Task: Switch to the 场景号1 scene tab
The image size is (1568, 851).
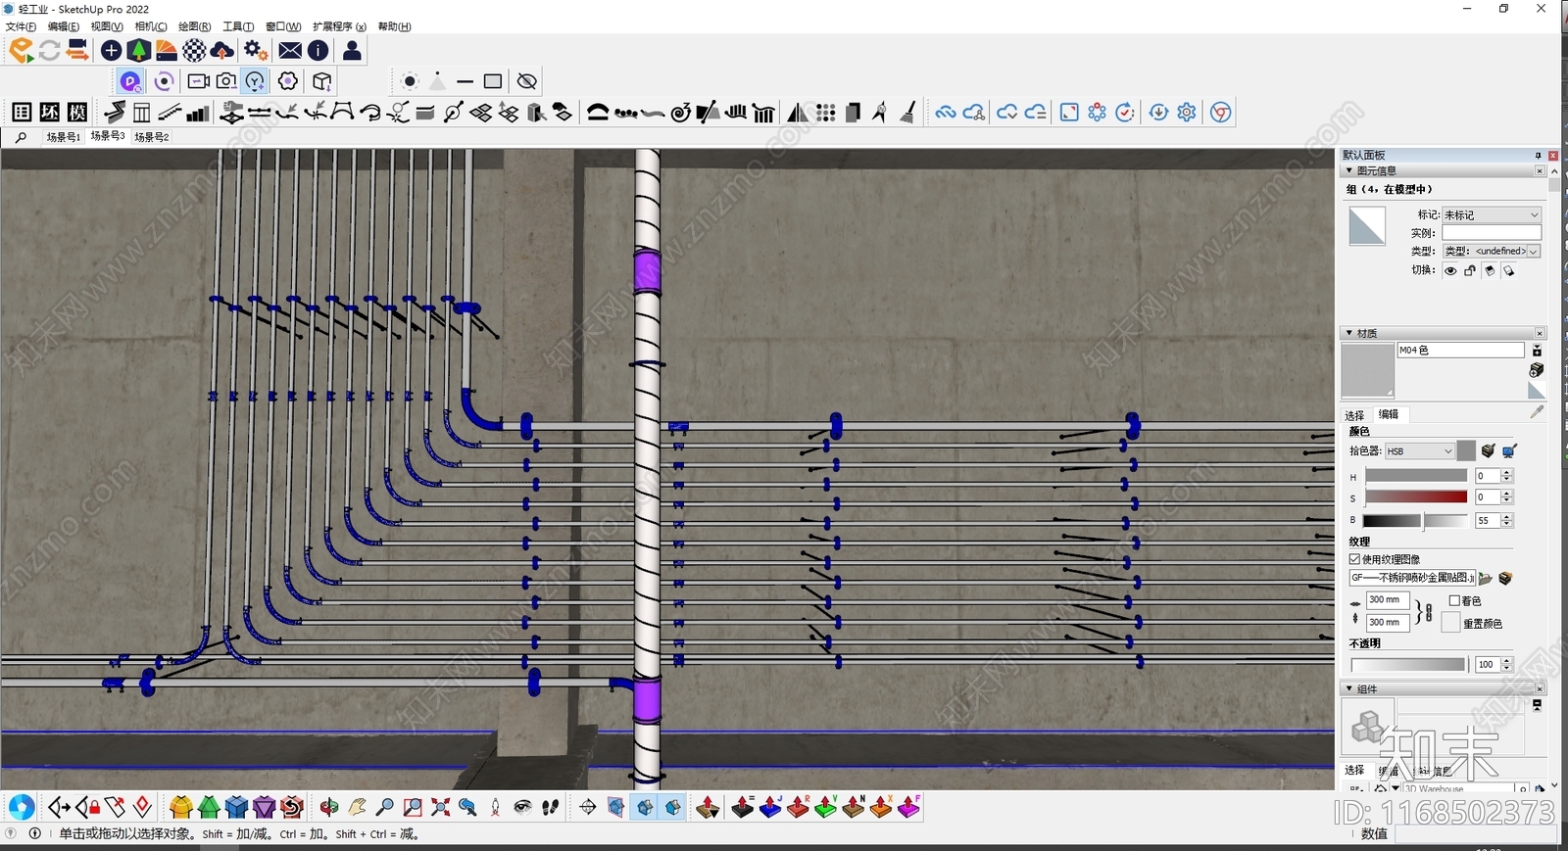Action: coord(64,138)
